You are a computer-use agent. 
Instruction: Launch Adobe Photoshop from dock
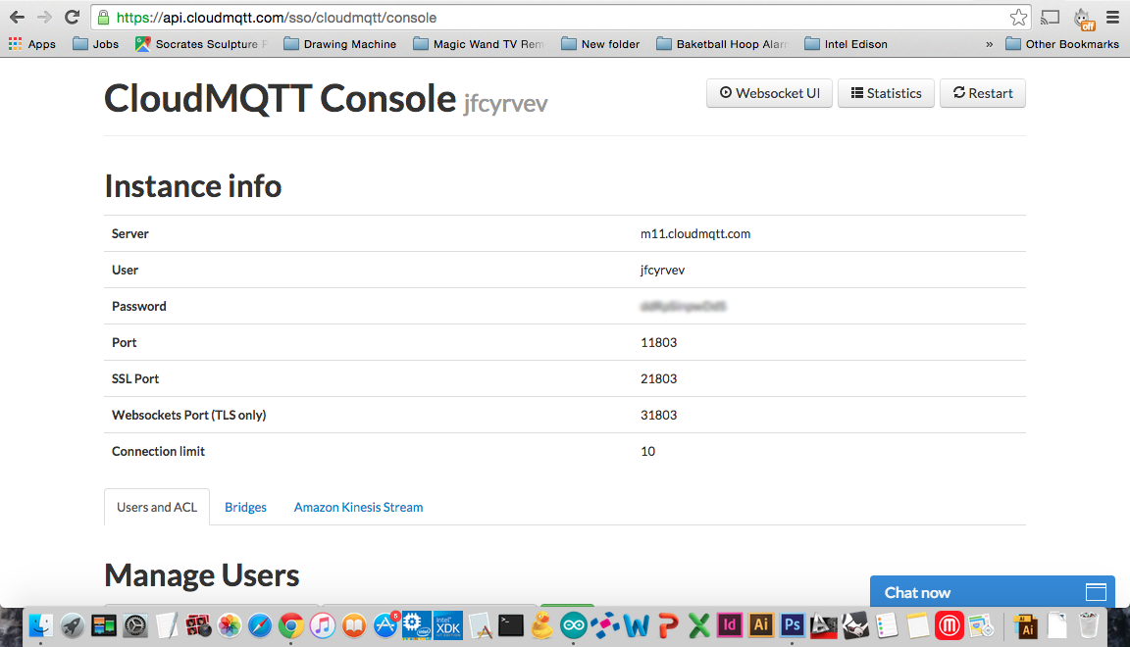coord(792,624)
